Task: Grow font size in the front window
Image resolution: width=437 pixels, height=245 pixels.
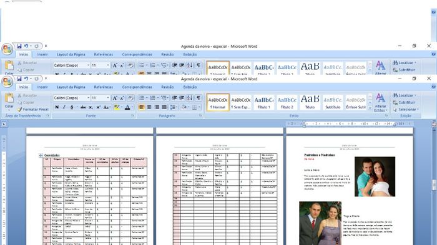Action: [115, 98]
